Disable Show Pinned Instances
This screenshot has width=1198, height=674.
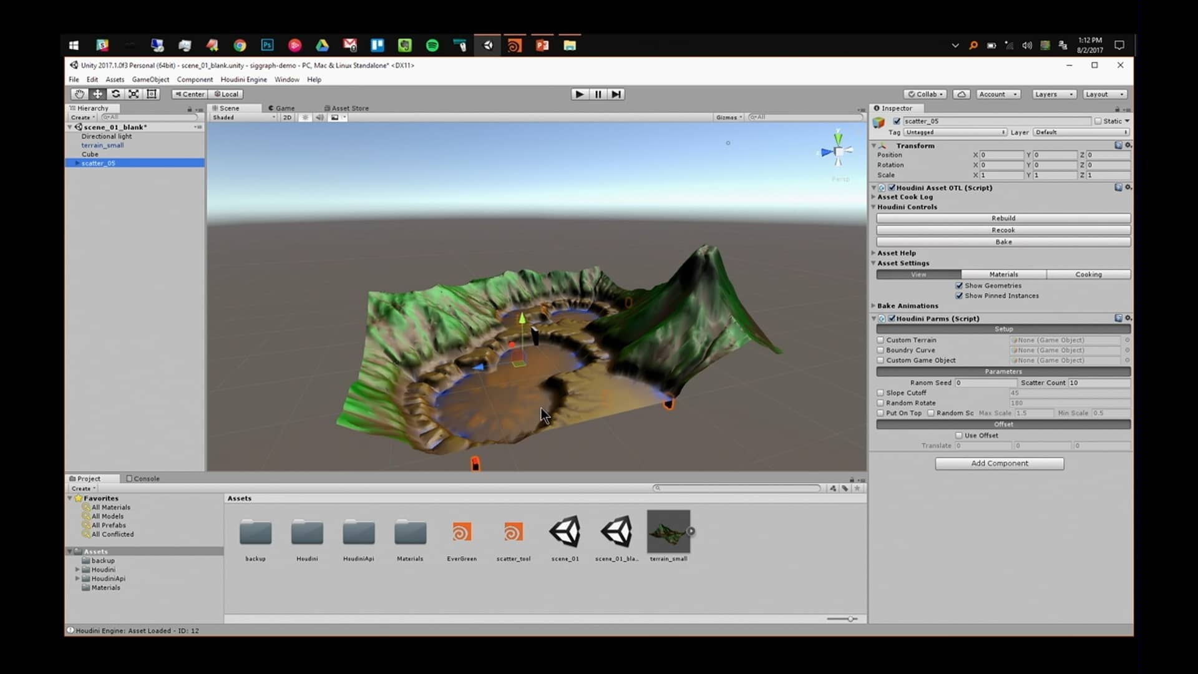pos(960,296)
